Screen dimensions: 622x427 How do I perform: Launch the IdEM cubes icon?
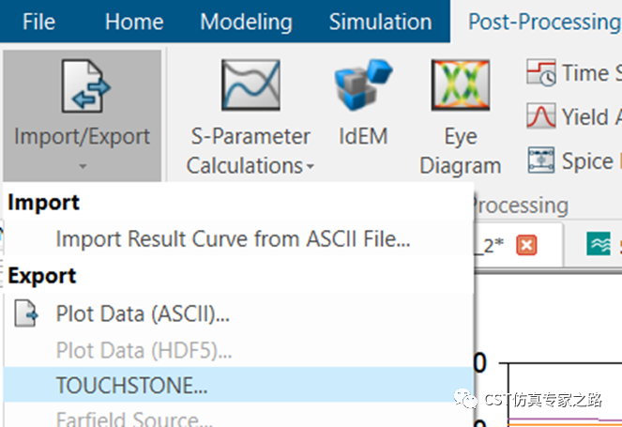(363, 84)
